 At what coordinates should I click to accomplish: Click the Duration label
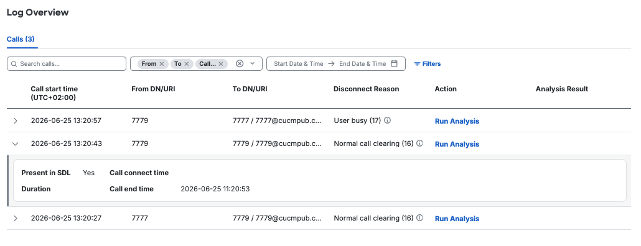coord(36,189)
